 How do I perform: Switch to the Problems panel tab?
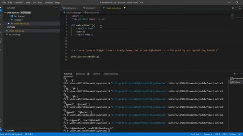[80, 74]
